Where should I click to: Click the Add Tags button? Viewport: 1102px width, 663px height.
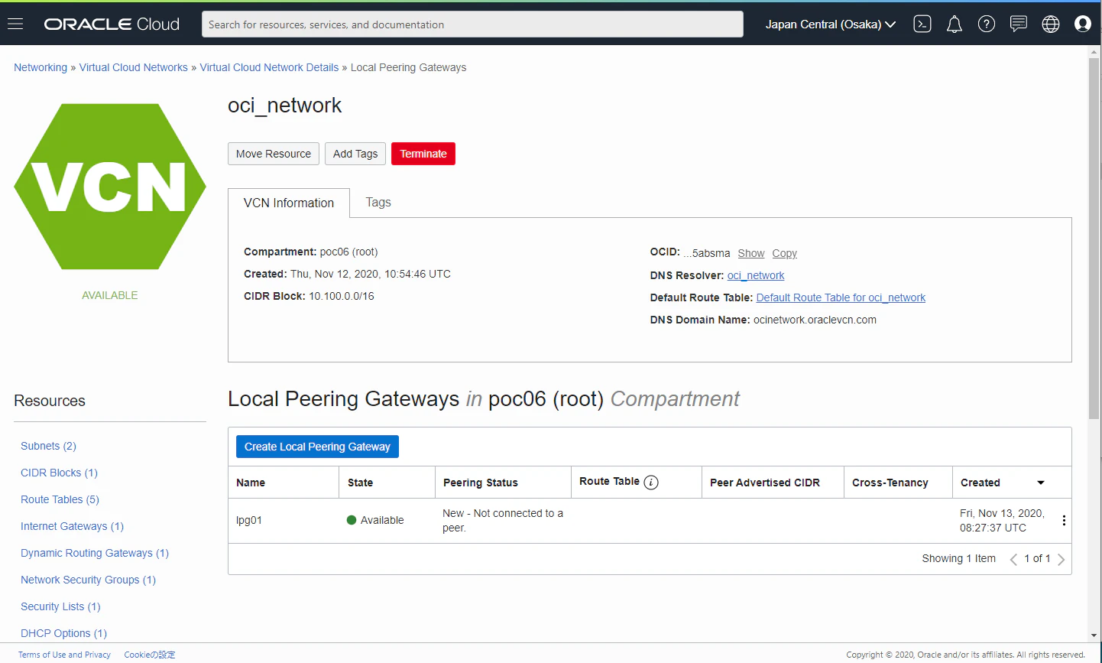355,154
